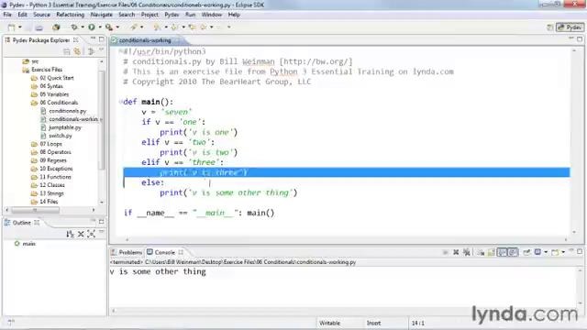This screenshot has height=330, width=587.
Task: Click the Expand All icon in Outline
Action: coord(91,235)
